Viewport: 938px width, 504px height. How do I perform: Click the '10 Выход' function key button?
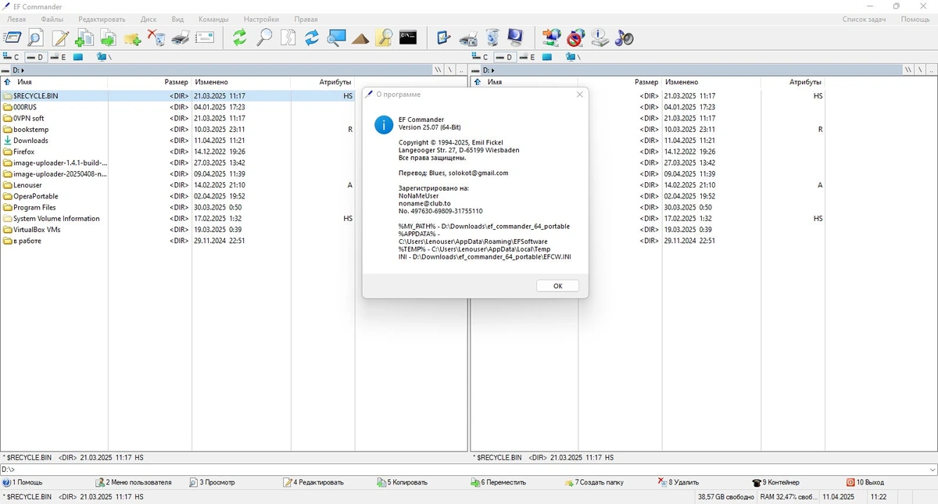point(865,483)
